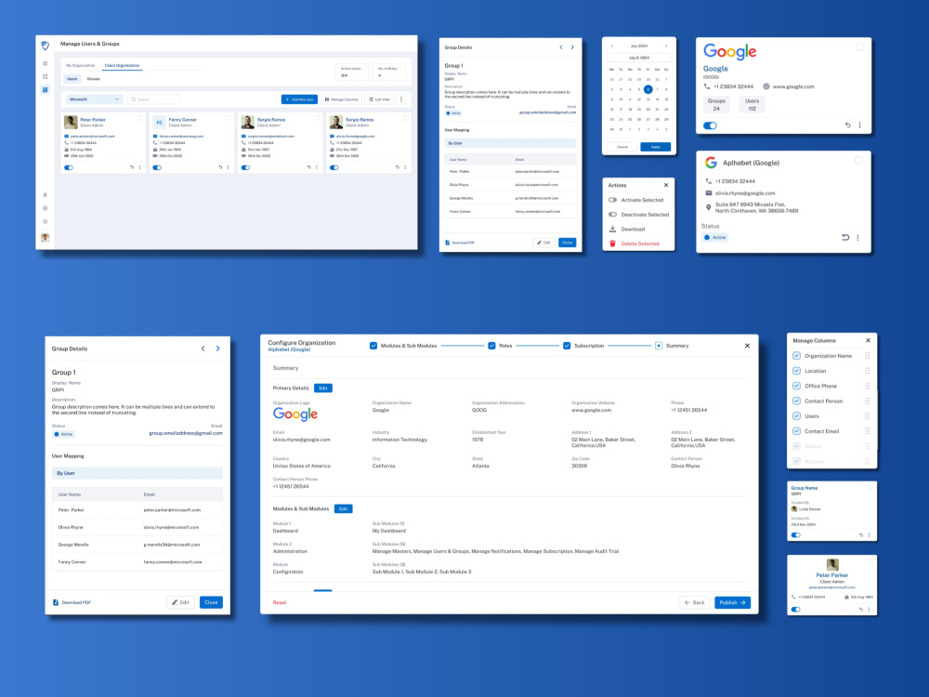Open the four-square dashboard icon in the sidebar
The width and height of the screenshot is (929, 697).
[45, 76]
